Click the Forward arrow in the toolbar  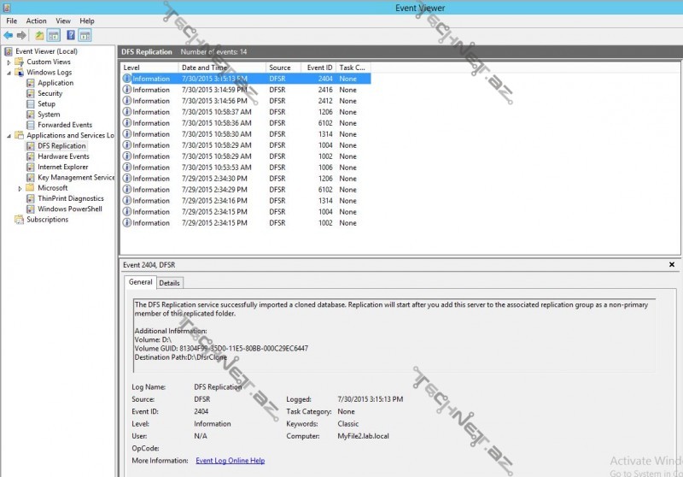tap(21, 35)
